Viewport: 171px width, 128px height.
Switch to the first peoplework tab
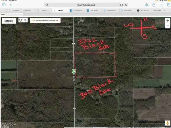click(x=111, y=11)
